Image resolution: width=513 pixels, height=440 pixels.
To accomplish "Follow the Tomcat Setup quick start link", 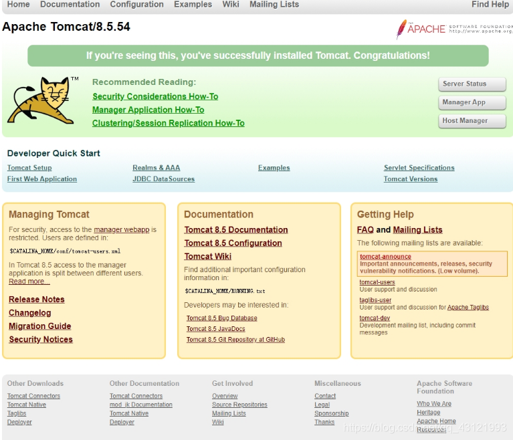I will (29, 168).
